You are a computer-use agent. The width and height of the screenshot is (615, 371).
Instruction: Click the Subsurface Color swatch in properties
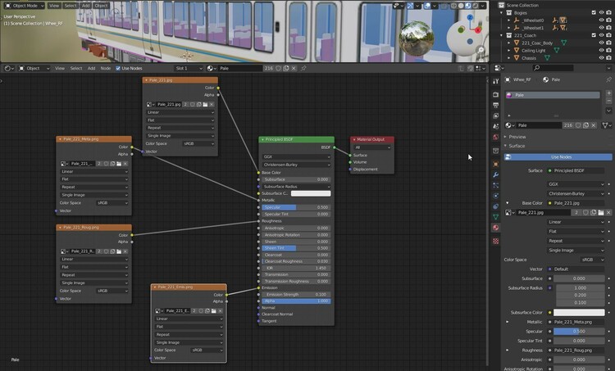(x=578, y=312)
